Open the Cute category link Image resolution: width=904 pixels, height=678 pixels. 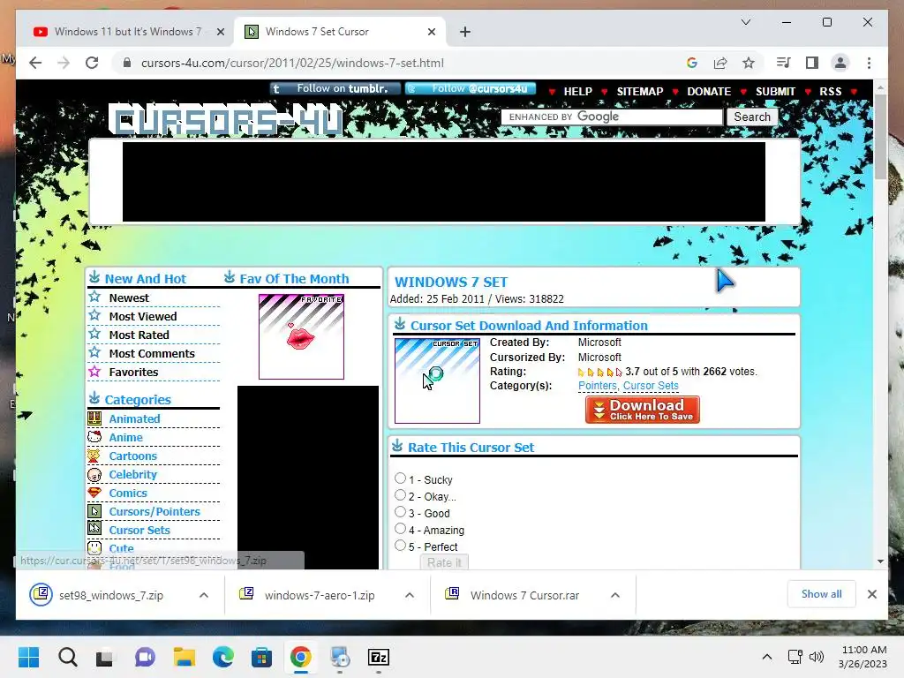[121, 548]
